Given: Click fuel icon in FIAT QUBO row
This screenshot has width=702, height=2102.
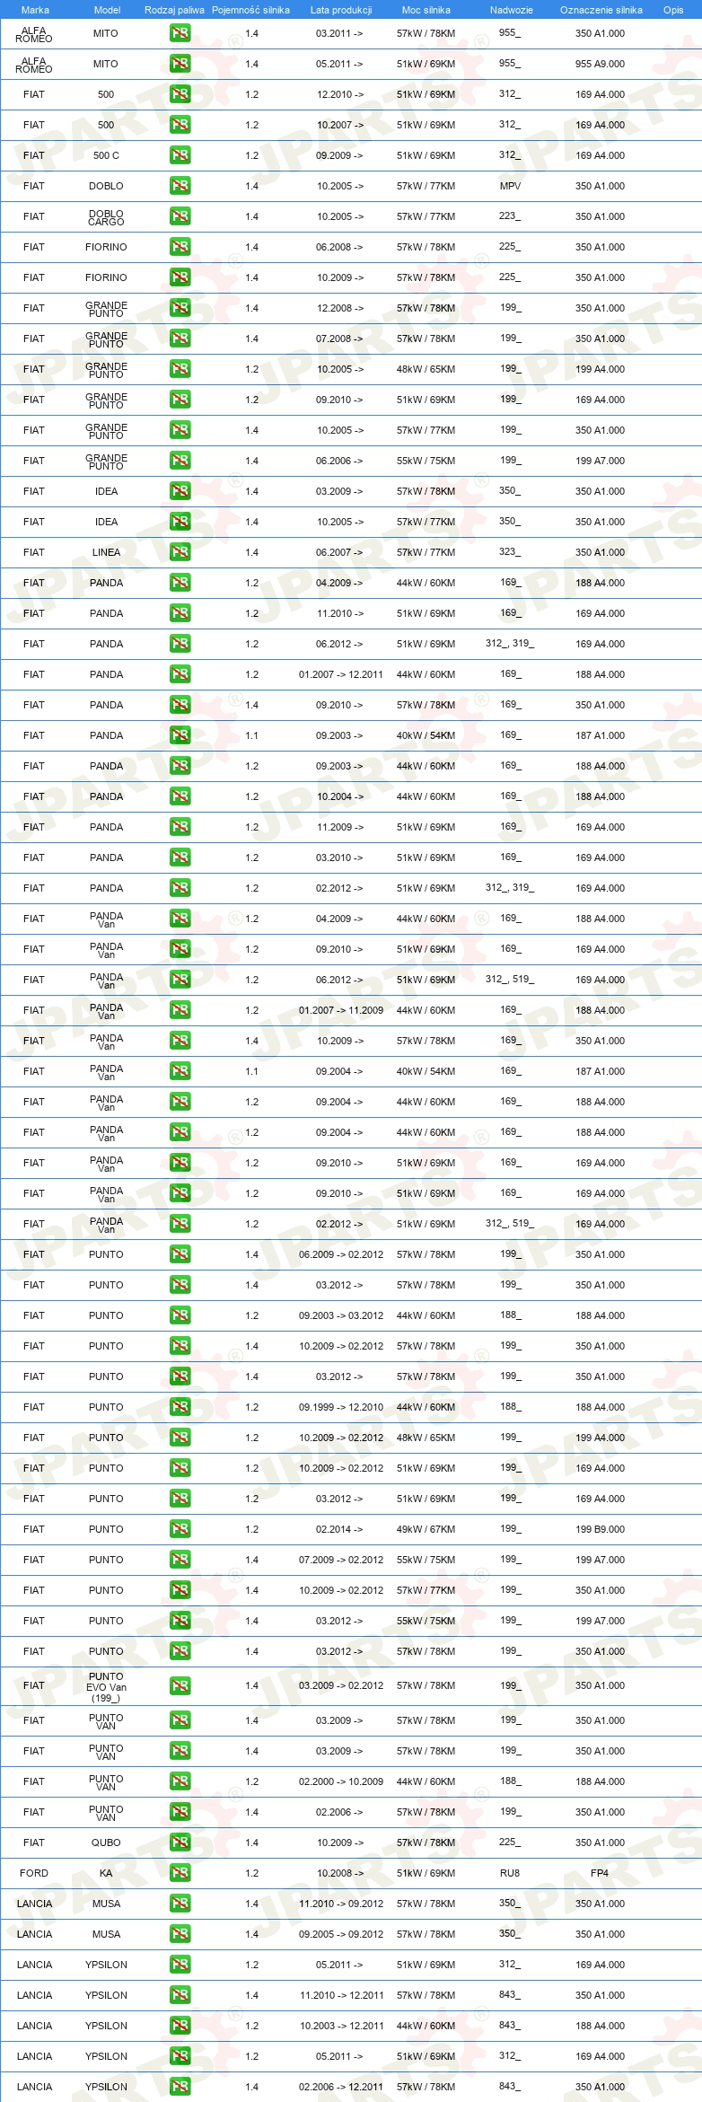Looking at the screenshot, I should pos(180,1843).
